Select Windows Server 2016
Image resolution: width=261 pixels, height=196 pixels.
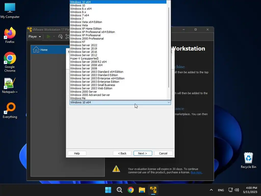tap(118, 52)
